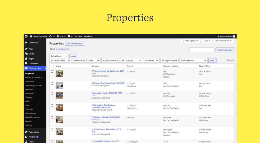This screenshot has width=260, height=143.
Task: Open the All Negotiators dropdown
Action: 169,60
